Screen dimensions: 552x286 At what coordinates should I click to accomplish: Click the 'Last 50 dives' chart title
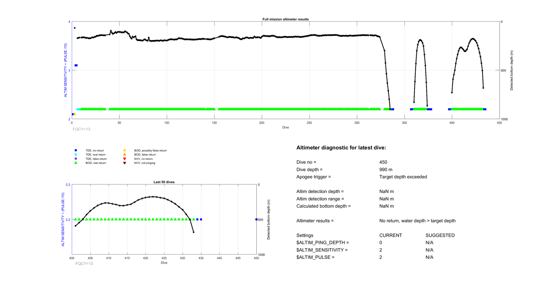[x=164, y=182]
